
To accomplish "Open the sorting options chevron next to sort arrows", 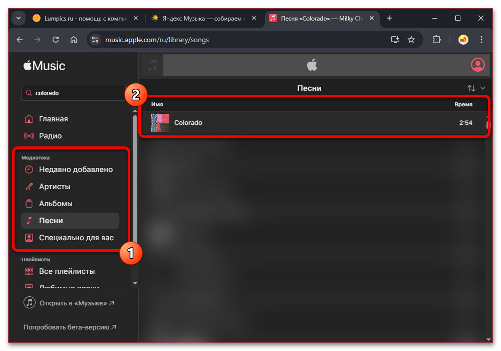I will coord(482,88).
